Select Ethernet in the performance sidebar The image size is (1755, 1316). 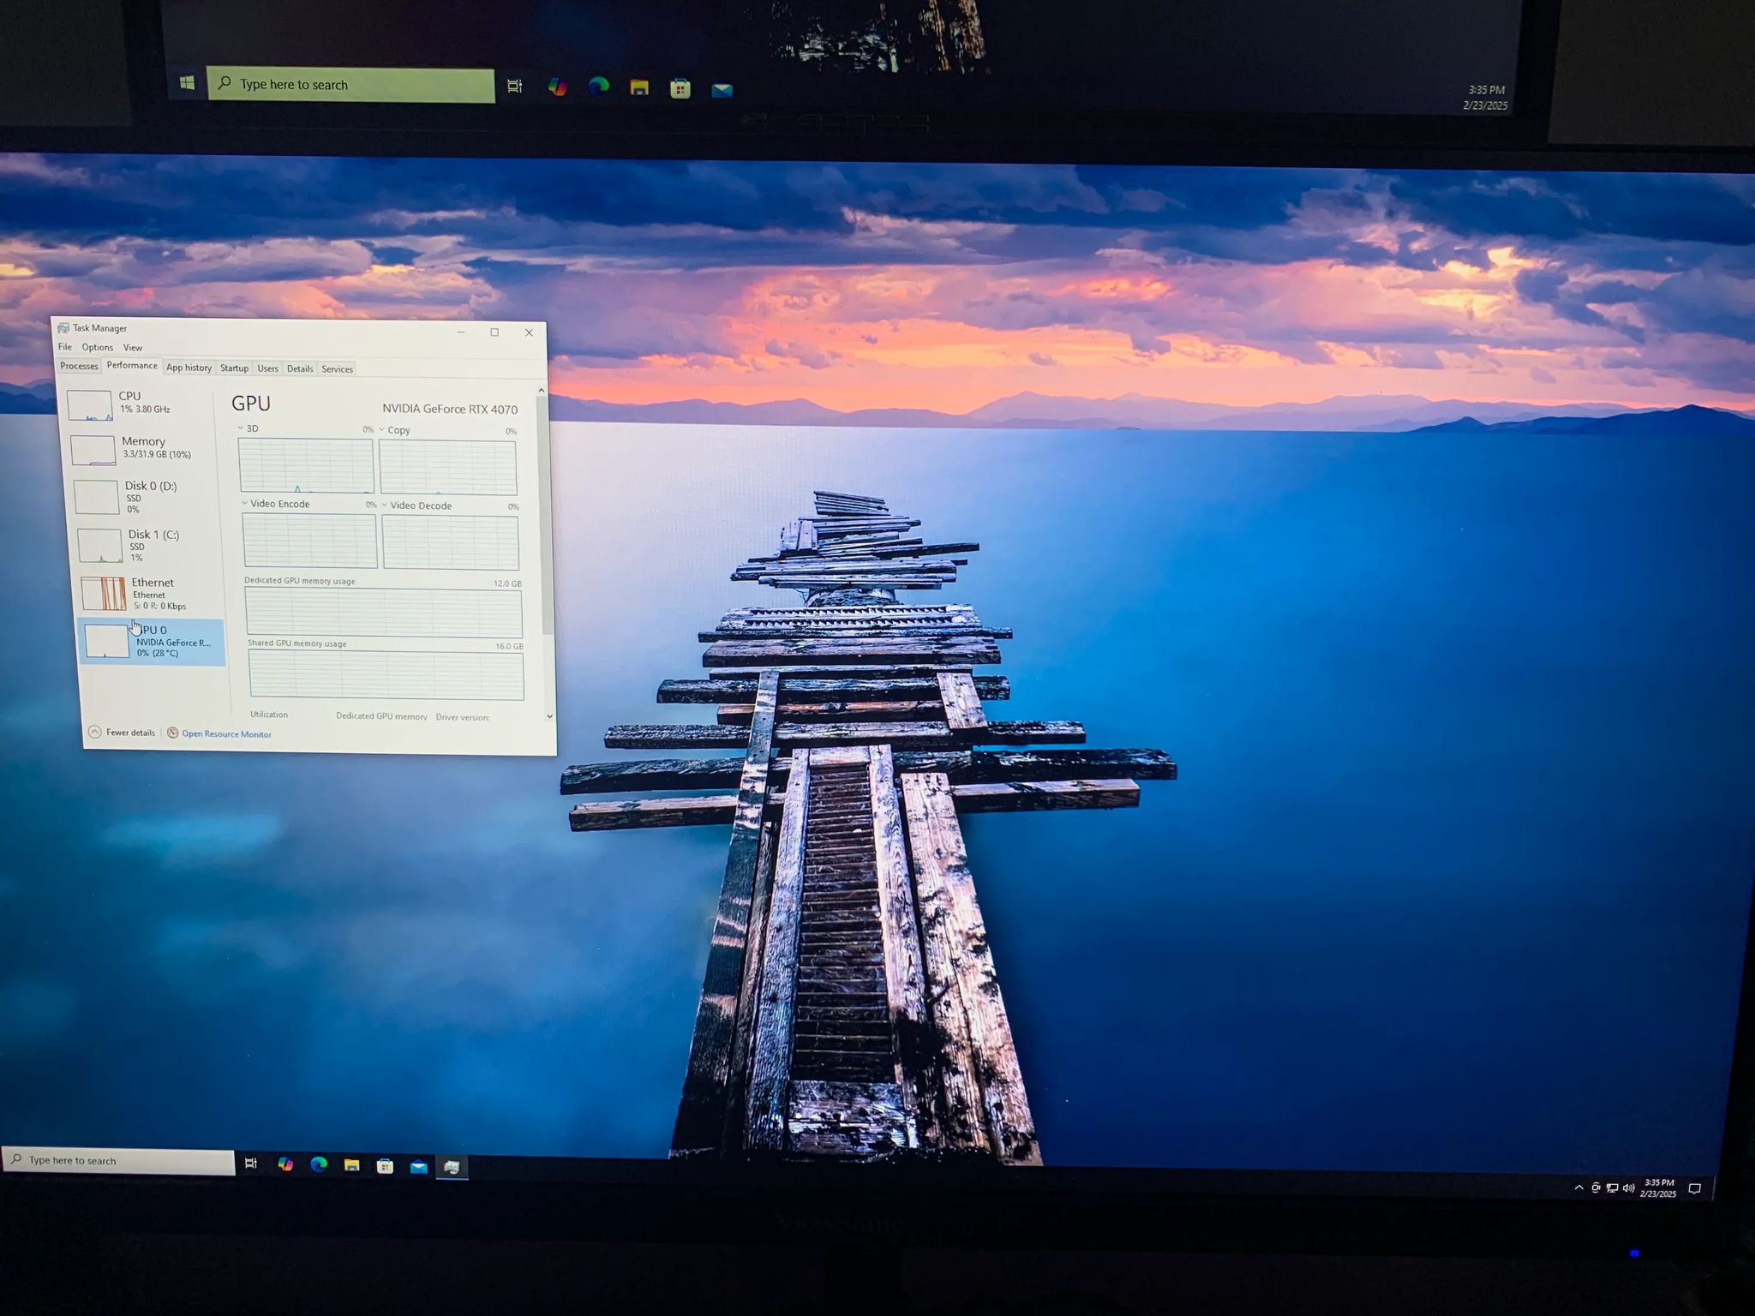click(151, 593)
